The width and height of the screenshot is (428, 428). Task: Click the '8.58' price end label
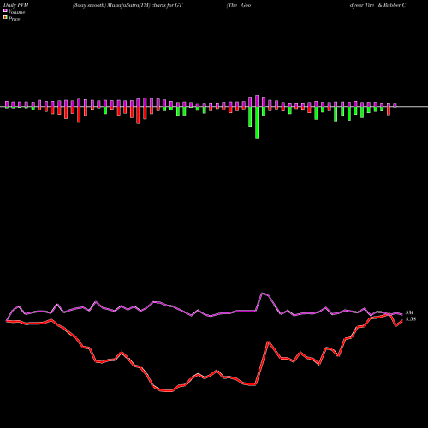[x=411, y=319]
